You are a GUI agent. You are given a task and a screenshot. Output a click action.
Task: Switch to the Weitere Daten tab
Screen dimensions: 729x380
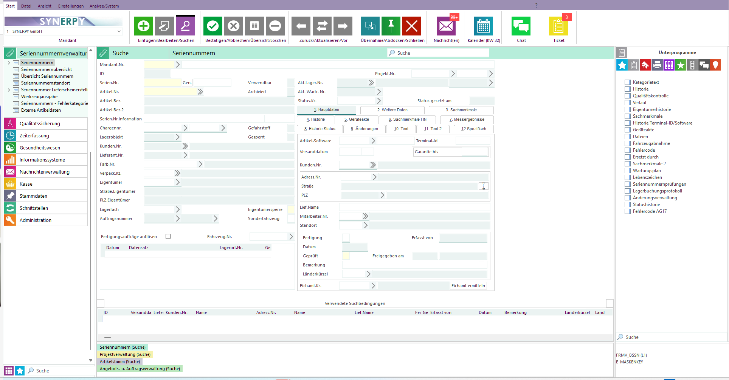tap(392, 110)
